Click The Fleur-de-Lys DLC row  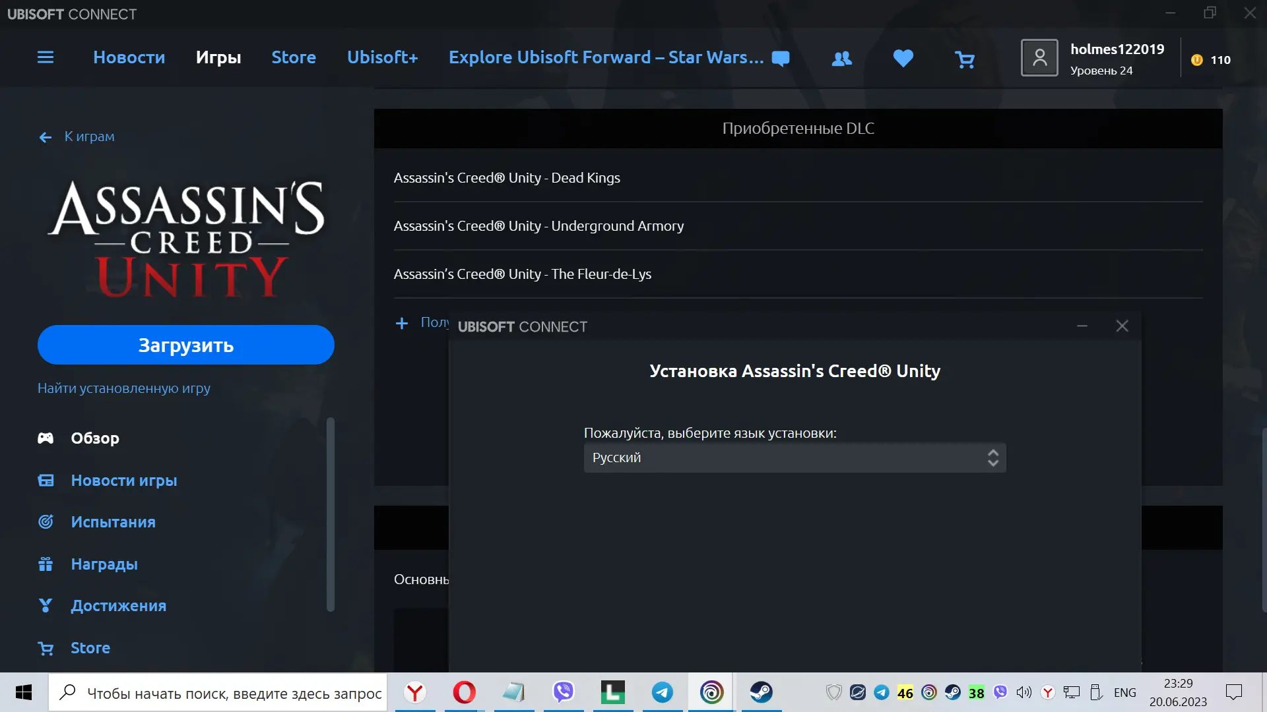coord(798,274)
